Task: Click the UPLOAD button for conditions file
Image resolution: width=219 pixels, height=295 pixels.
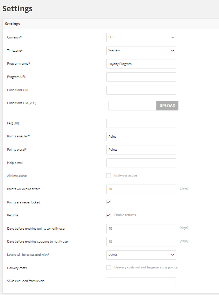Action: (x=167, y=106)
